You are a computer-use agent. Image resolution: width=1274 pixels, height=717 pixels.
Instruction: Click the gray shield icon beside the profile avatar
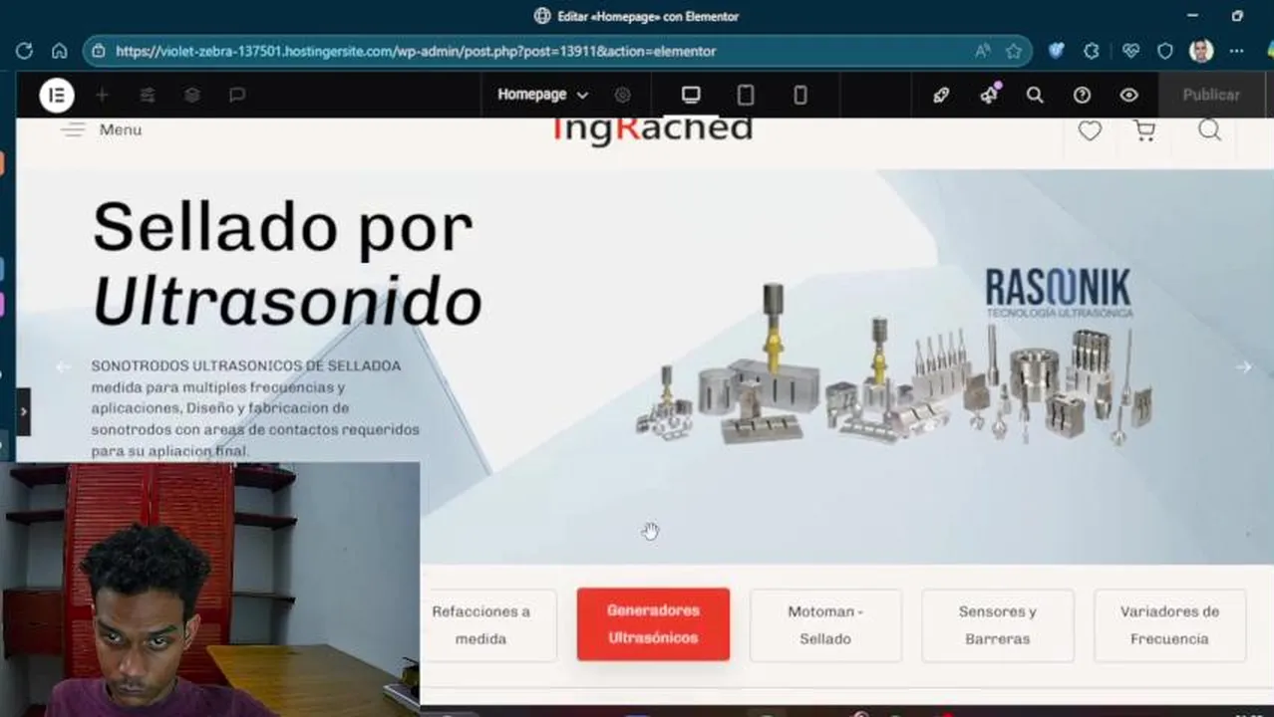1165,51
